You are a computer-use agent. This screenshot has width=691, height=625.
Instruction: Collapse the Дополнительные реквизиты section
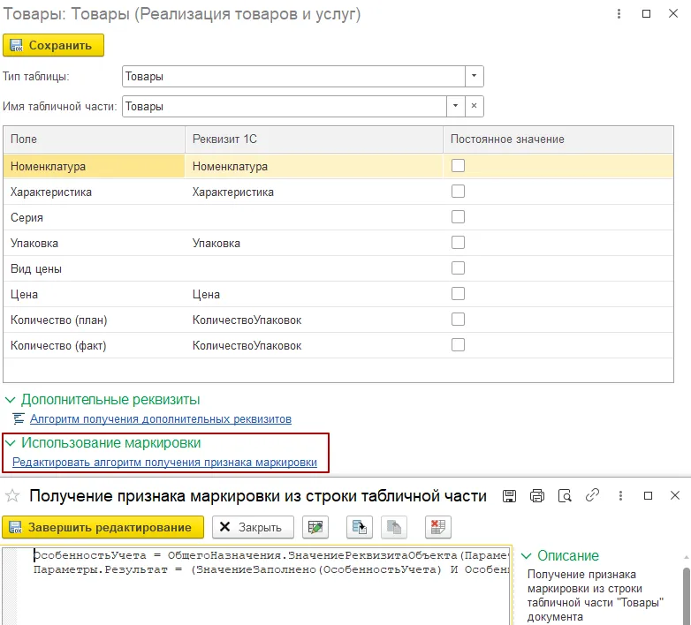[x=10, y=400]
